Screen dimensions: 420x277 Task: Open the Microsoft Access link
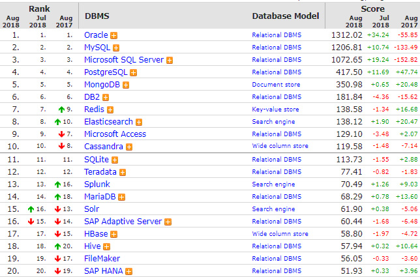[115, 134]
